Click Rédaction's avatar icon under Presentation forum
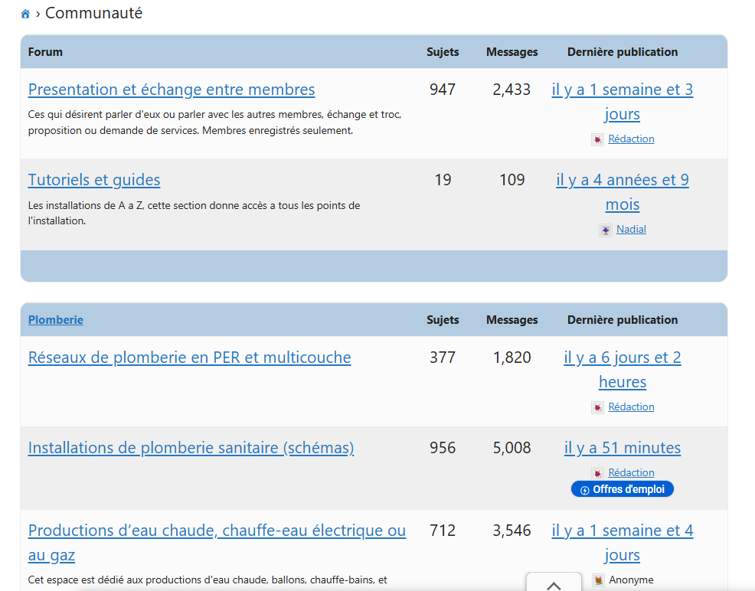The height and width of the screenshot is (591, 755). point(597,139)
